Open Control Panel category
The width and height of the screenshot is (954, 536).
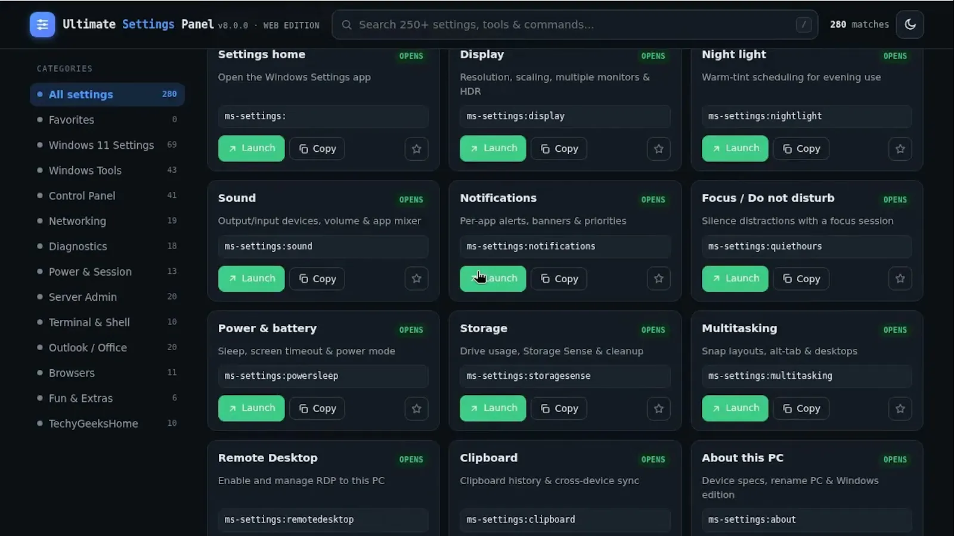[107, 195]
